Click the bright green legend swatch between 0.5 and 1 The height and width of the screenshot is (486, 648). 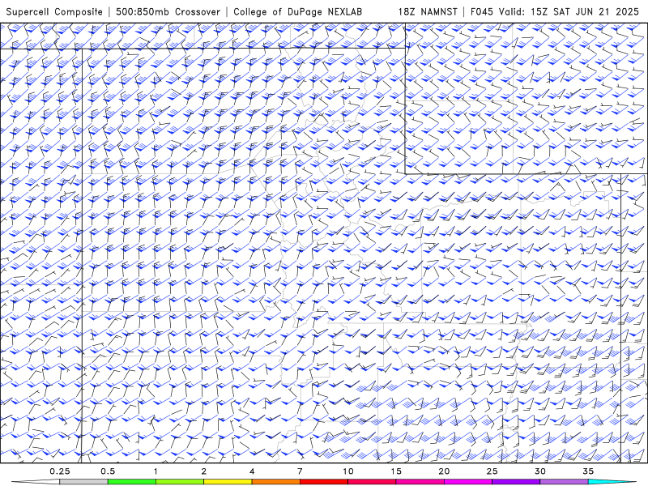click(132, 482)
